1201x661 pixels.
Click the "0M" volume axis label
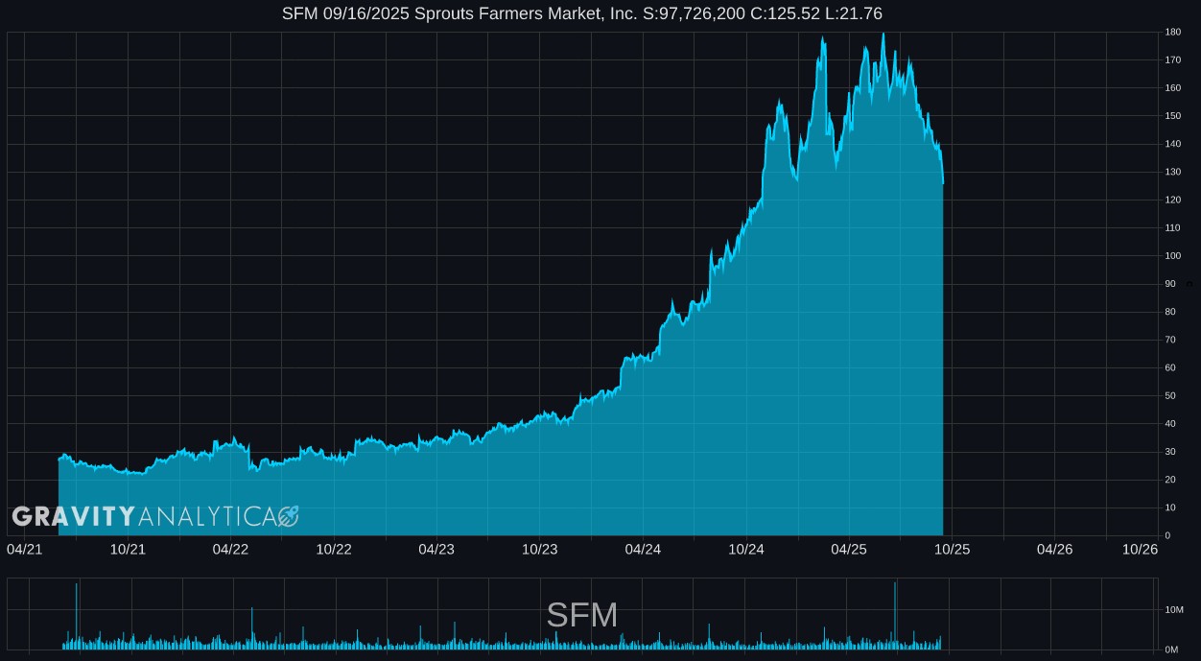pos(1171,649)
